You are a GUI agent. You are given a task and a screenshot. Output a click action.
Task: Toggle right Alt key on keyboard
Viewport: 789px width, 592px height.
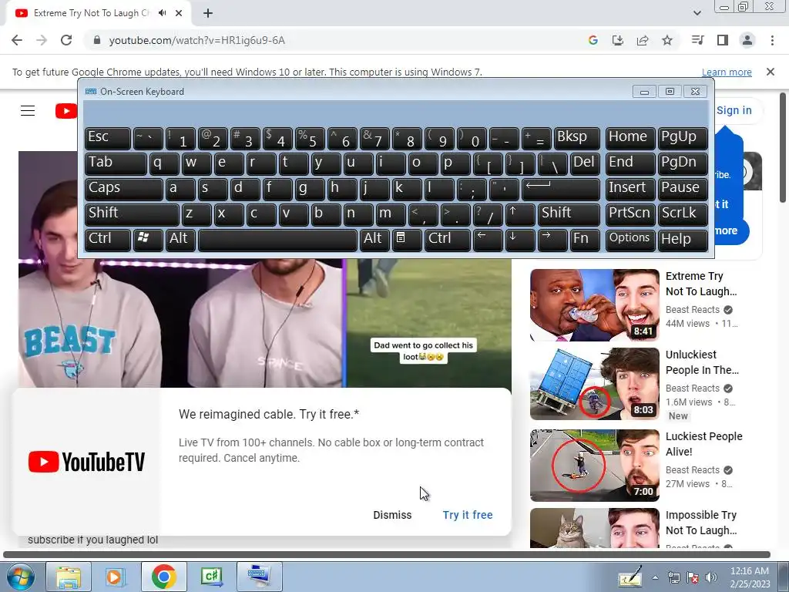[x=374, y=239]
